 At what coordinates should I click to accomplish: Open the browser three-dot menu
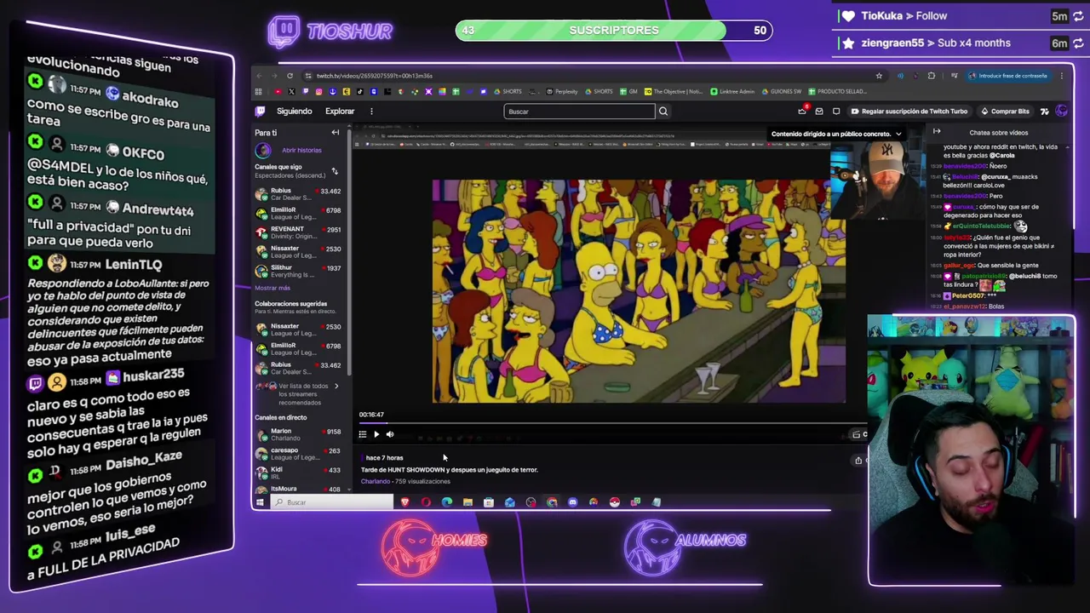point(1062,76)
